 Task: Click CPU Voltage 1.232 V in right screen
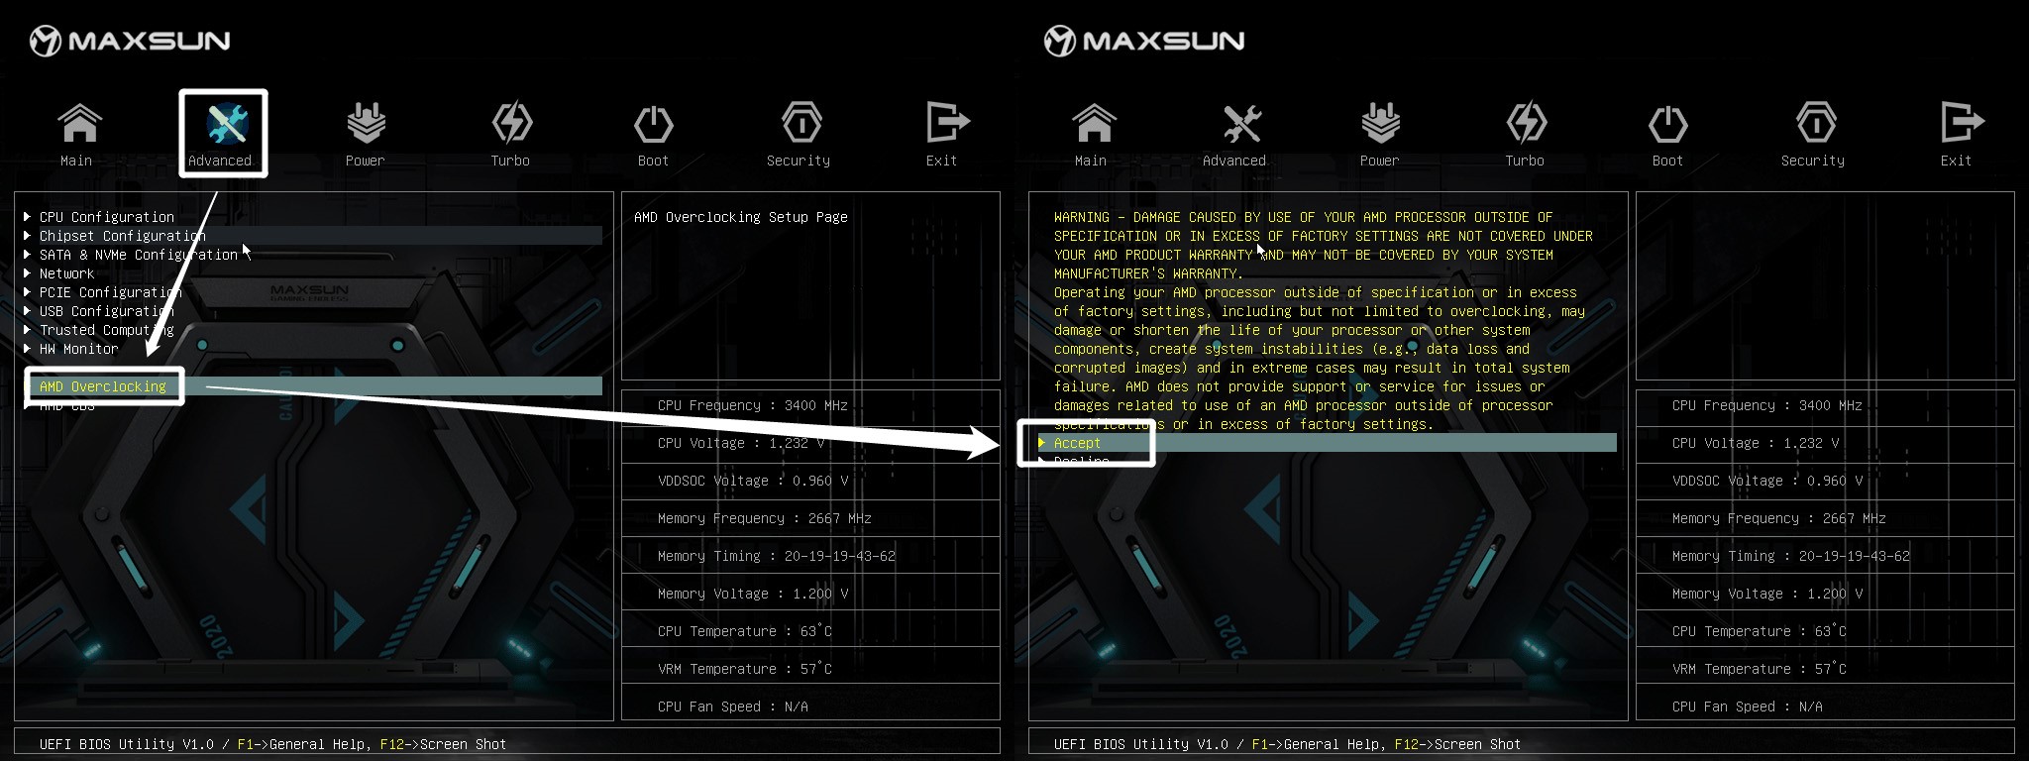pyautogui.click(x=1756, y=443)
